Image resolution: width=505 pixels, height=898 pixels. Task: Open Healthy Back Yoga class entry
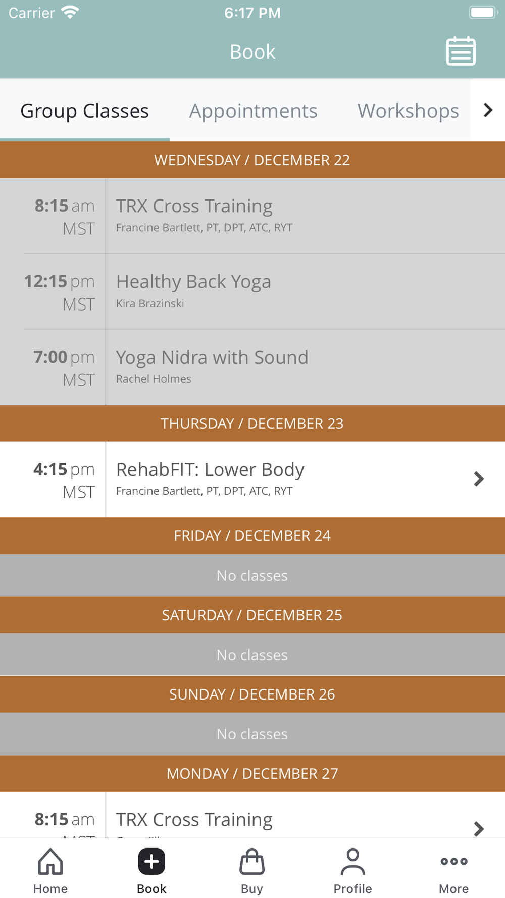pos(252,291)
